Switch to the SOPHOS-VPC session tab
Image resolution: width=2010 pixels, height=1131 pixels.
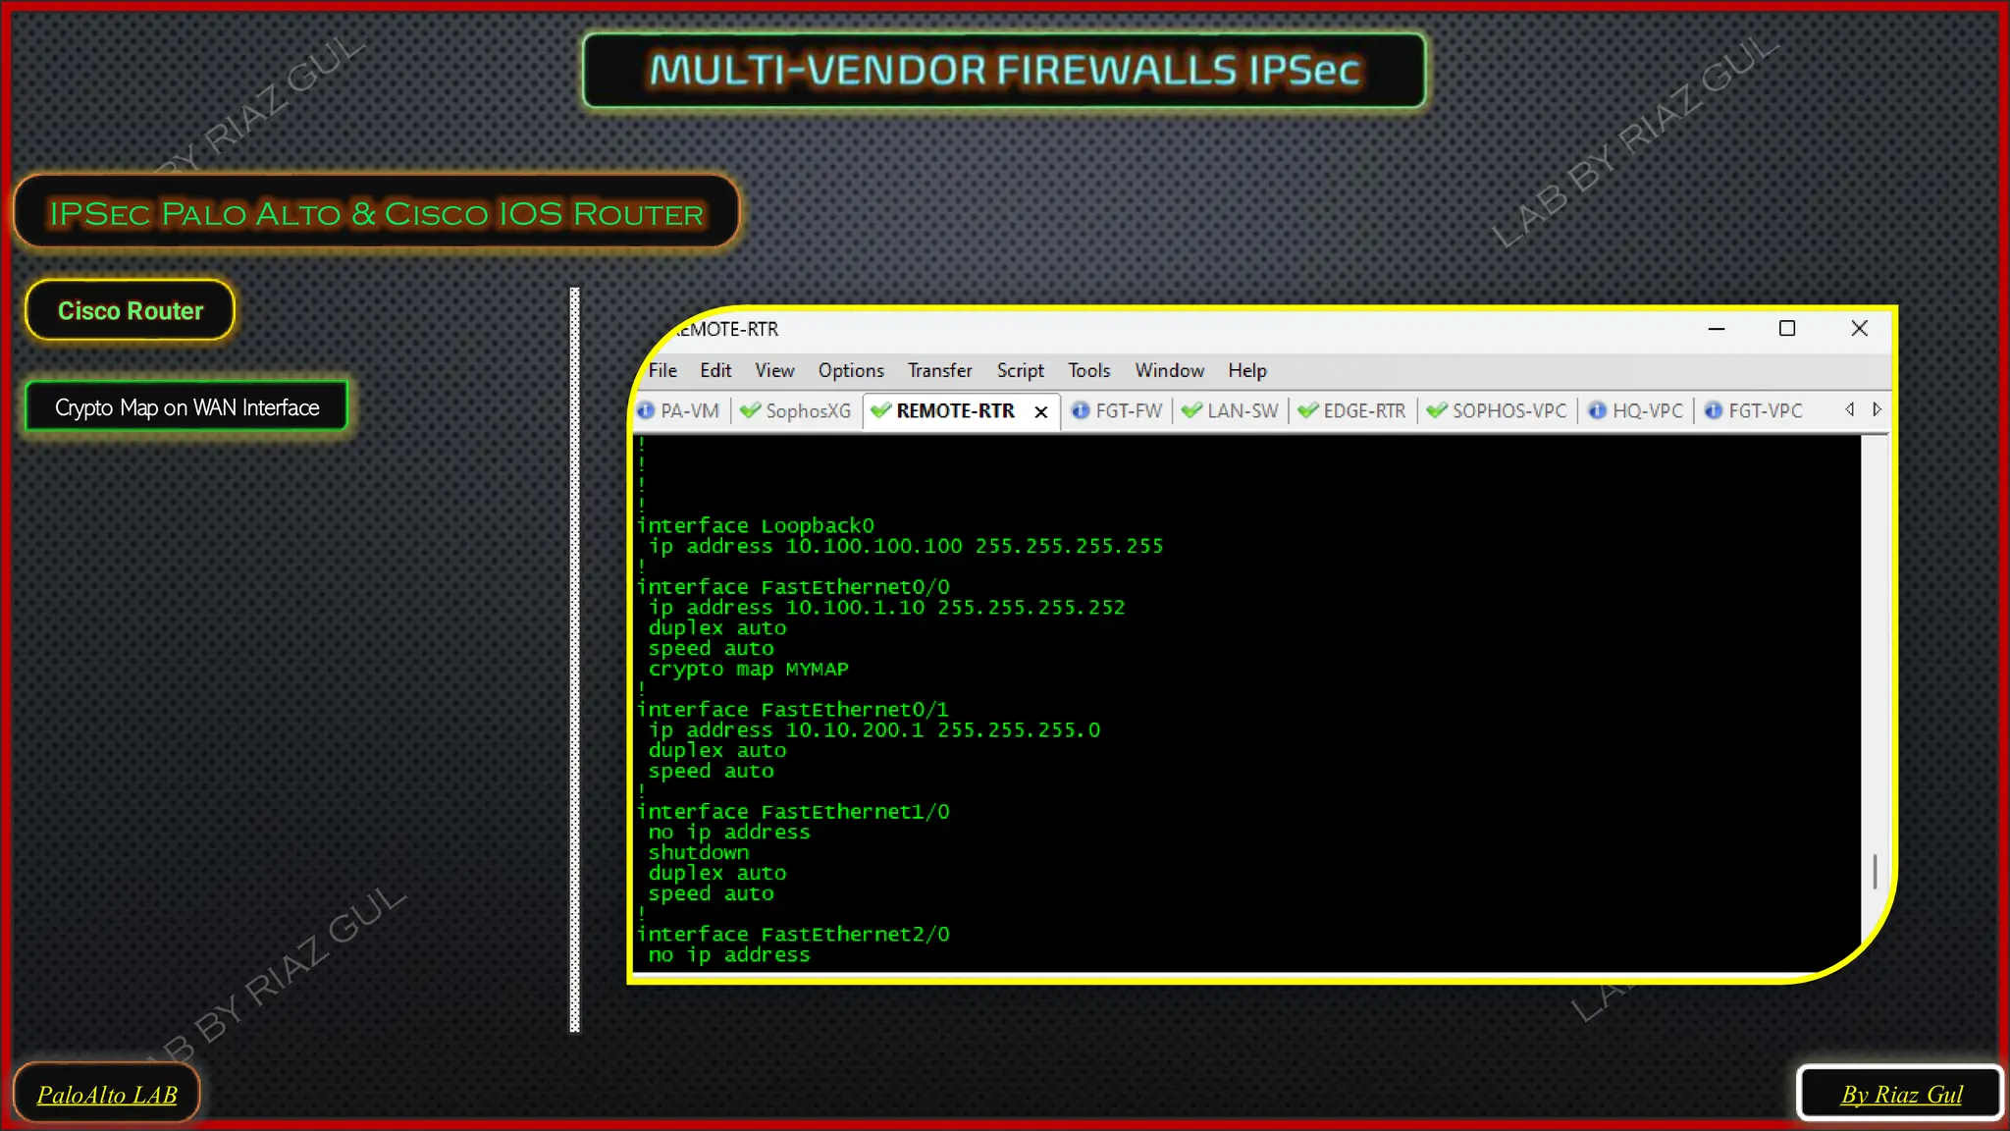tap(1498, 410)
